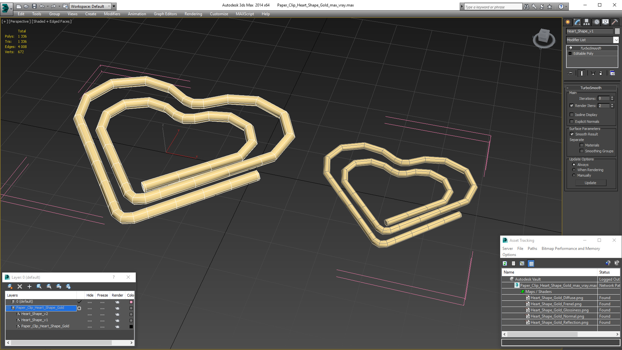Click Freeze/Unfreeze All Layers icon
Viewport: 622px width, 350px height.
tap(68, 286)
